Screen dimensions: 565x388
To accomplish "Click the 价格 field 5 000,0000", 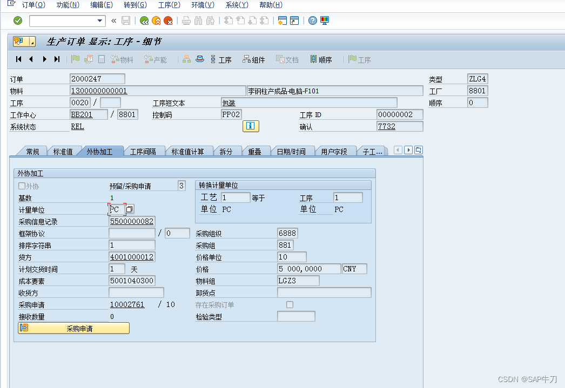I will tap(309, 269).
